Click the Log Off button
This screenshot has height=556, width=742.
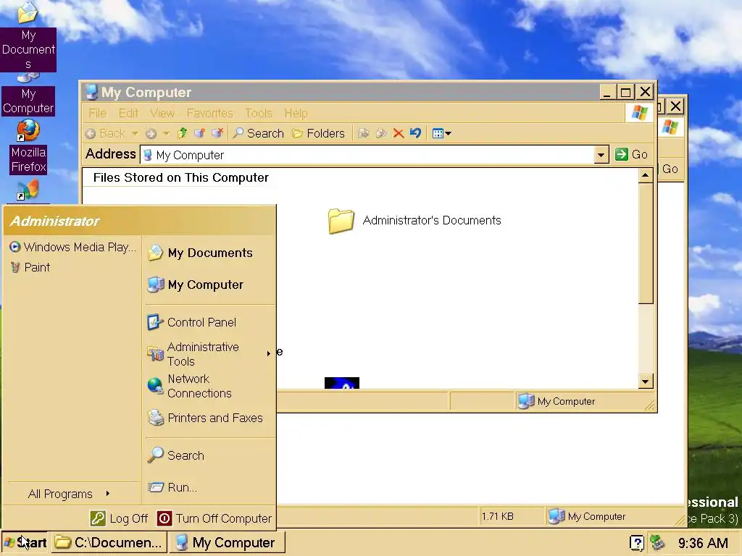tap(119, 518)
